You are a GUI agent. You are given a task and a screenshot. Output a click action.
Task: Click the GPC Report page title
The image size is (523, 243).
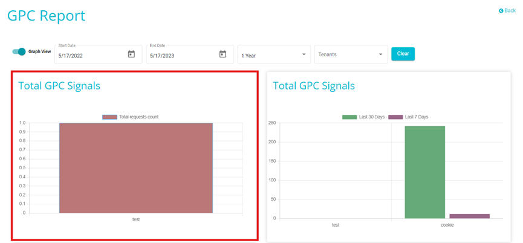pos(47,16)
